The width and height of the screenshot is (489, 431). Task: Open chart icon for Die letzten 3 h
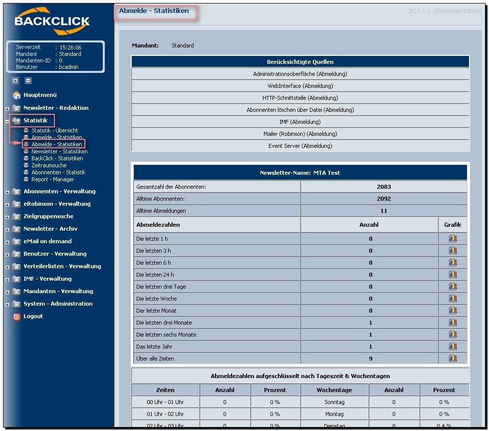[453, 251]
